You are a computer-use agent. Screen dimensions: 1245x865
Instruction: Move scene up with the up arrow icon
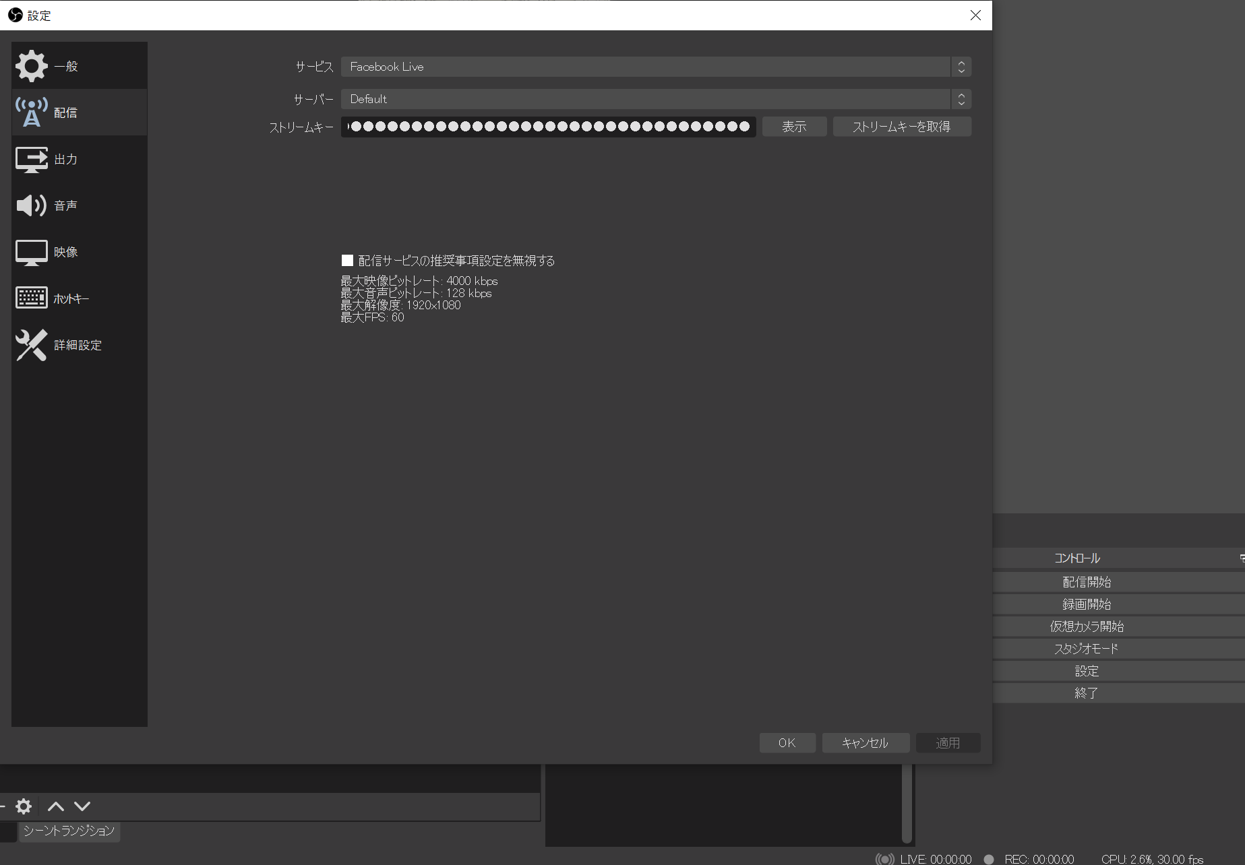click(x=56, y=806)
